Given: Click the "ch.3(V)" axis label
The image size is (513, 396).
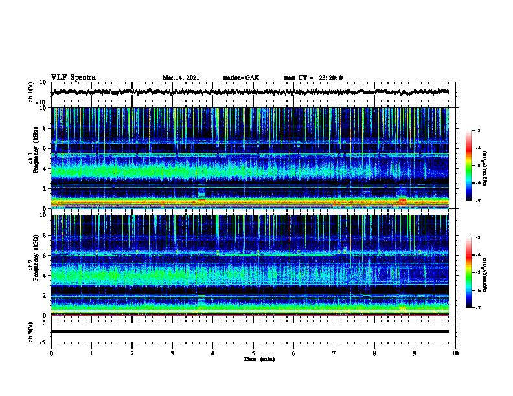Looking at the screenshot, I should point(31,332).
